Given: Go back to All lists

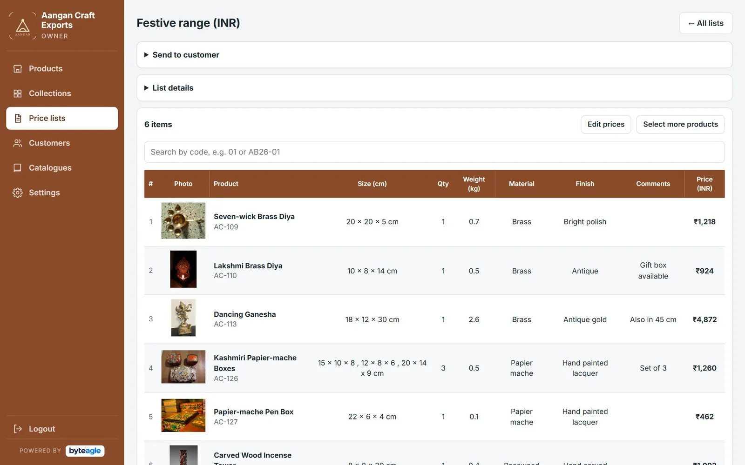Looking at the screenshot, I should [x=705, y=23].
